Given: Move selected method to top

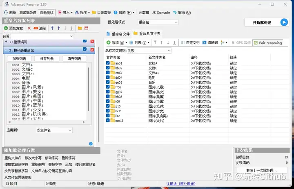Looking at the screenshot, I should tap(52, 28).
